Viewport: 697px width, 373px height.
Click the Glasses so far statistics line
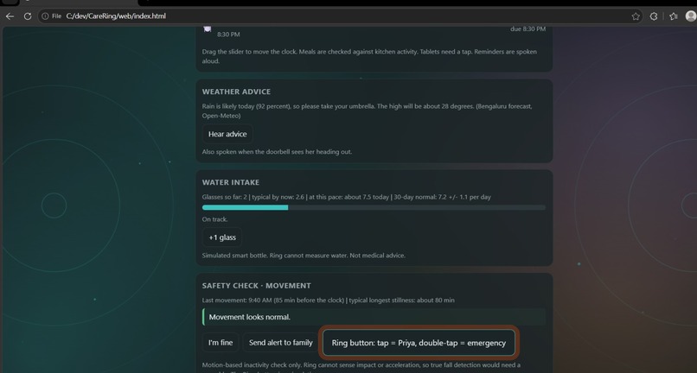tap(346, 197)
